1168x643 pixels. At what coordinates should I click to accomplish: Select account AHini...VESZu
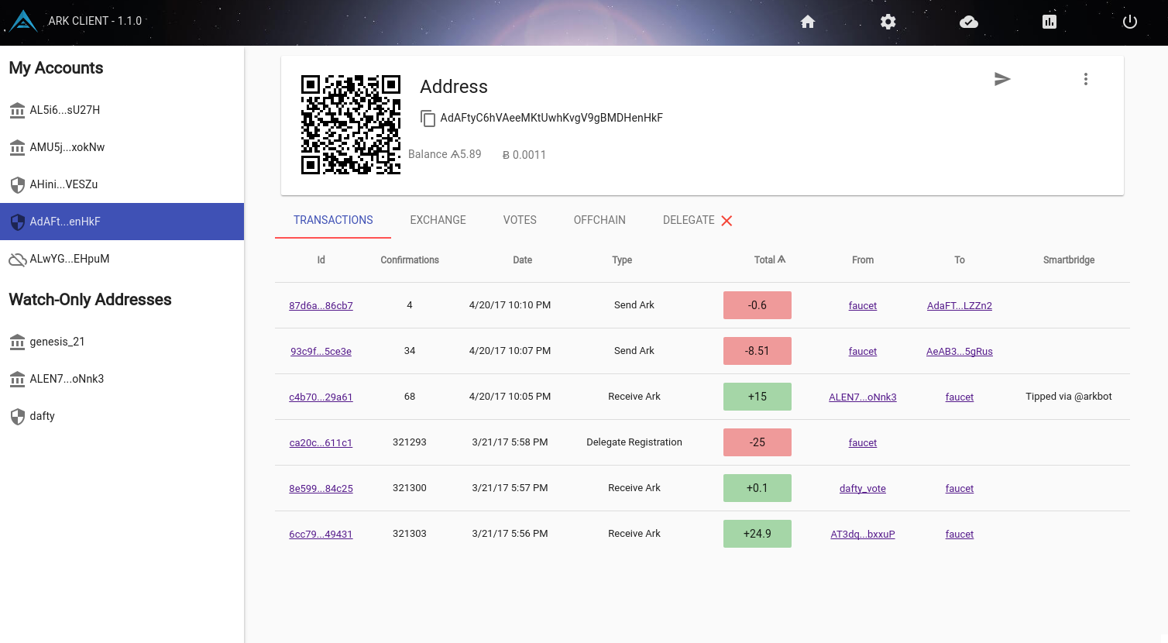122,184
